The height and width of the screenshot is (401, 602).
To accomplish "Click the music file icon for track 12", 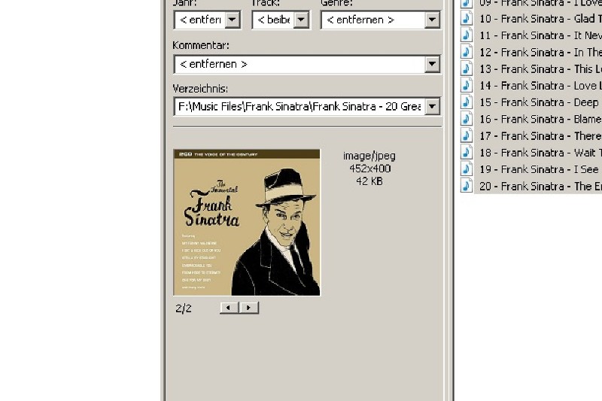I will coord(467,52).
